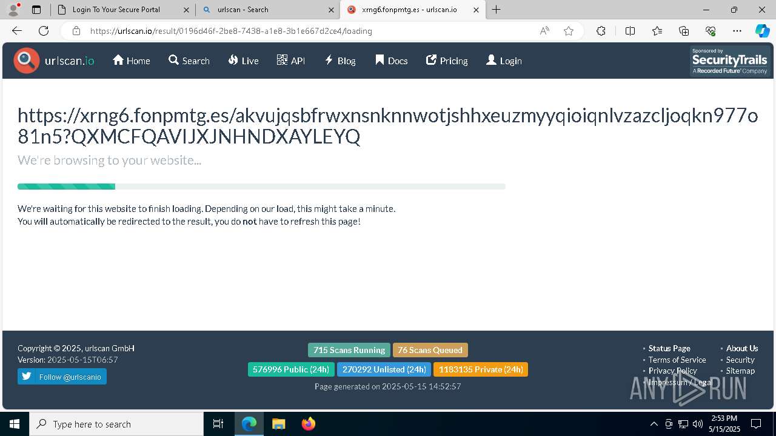This screenshot has width=776, height=436.
Task: Open the tab actions menu
Action: 36,10
